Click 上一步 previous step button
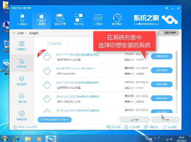 pos(135,120)
